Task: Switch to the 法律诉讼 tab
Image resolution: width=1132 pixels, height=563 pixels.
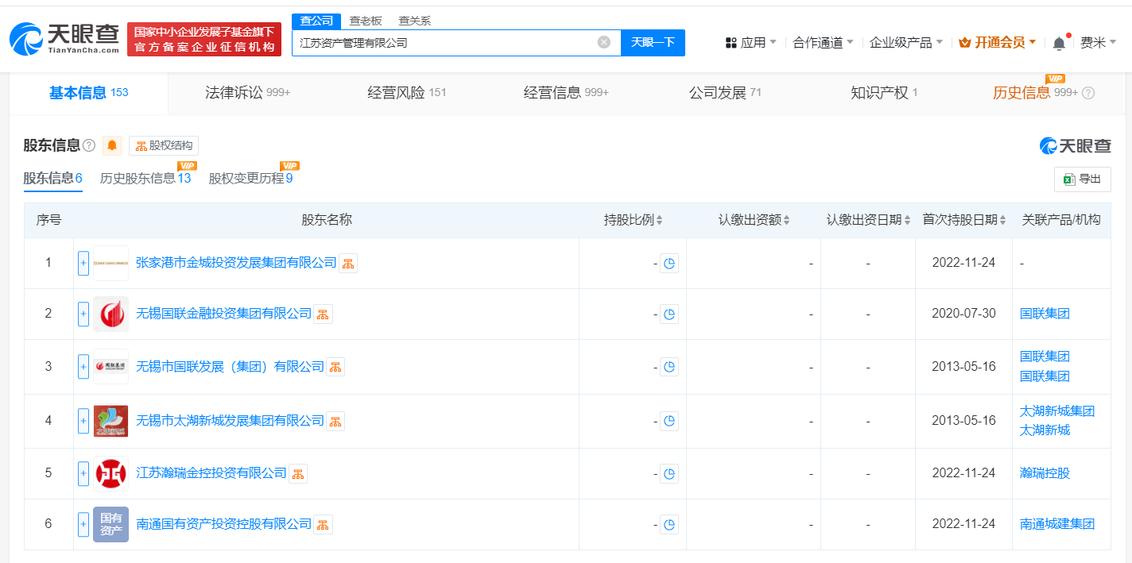Action: coord(248,93)
